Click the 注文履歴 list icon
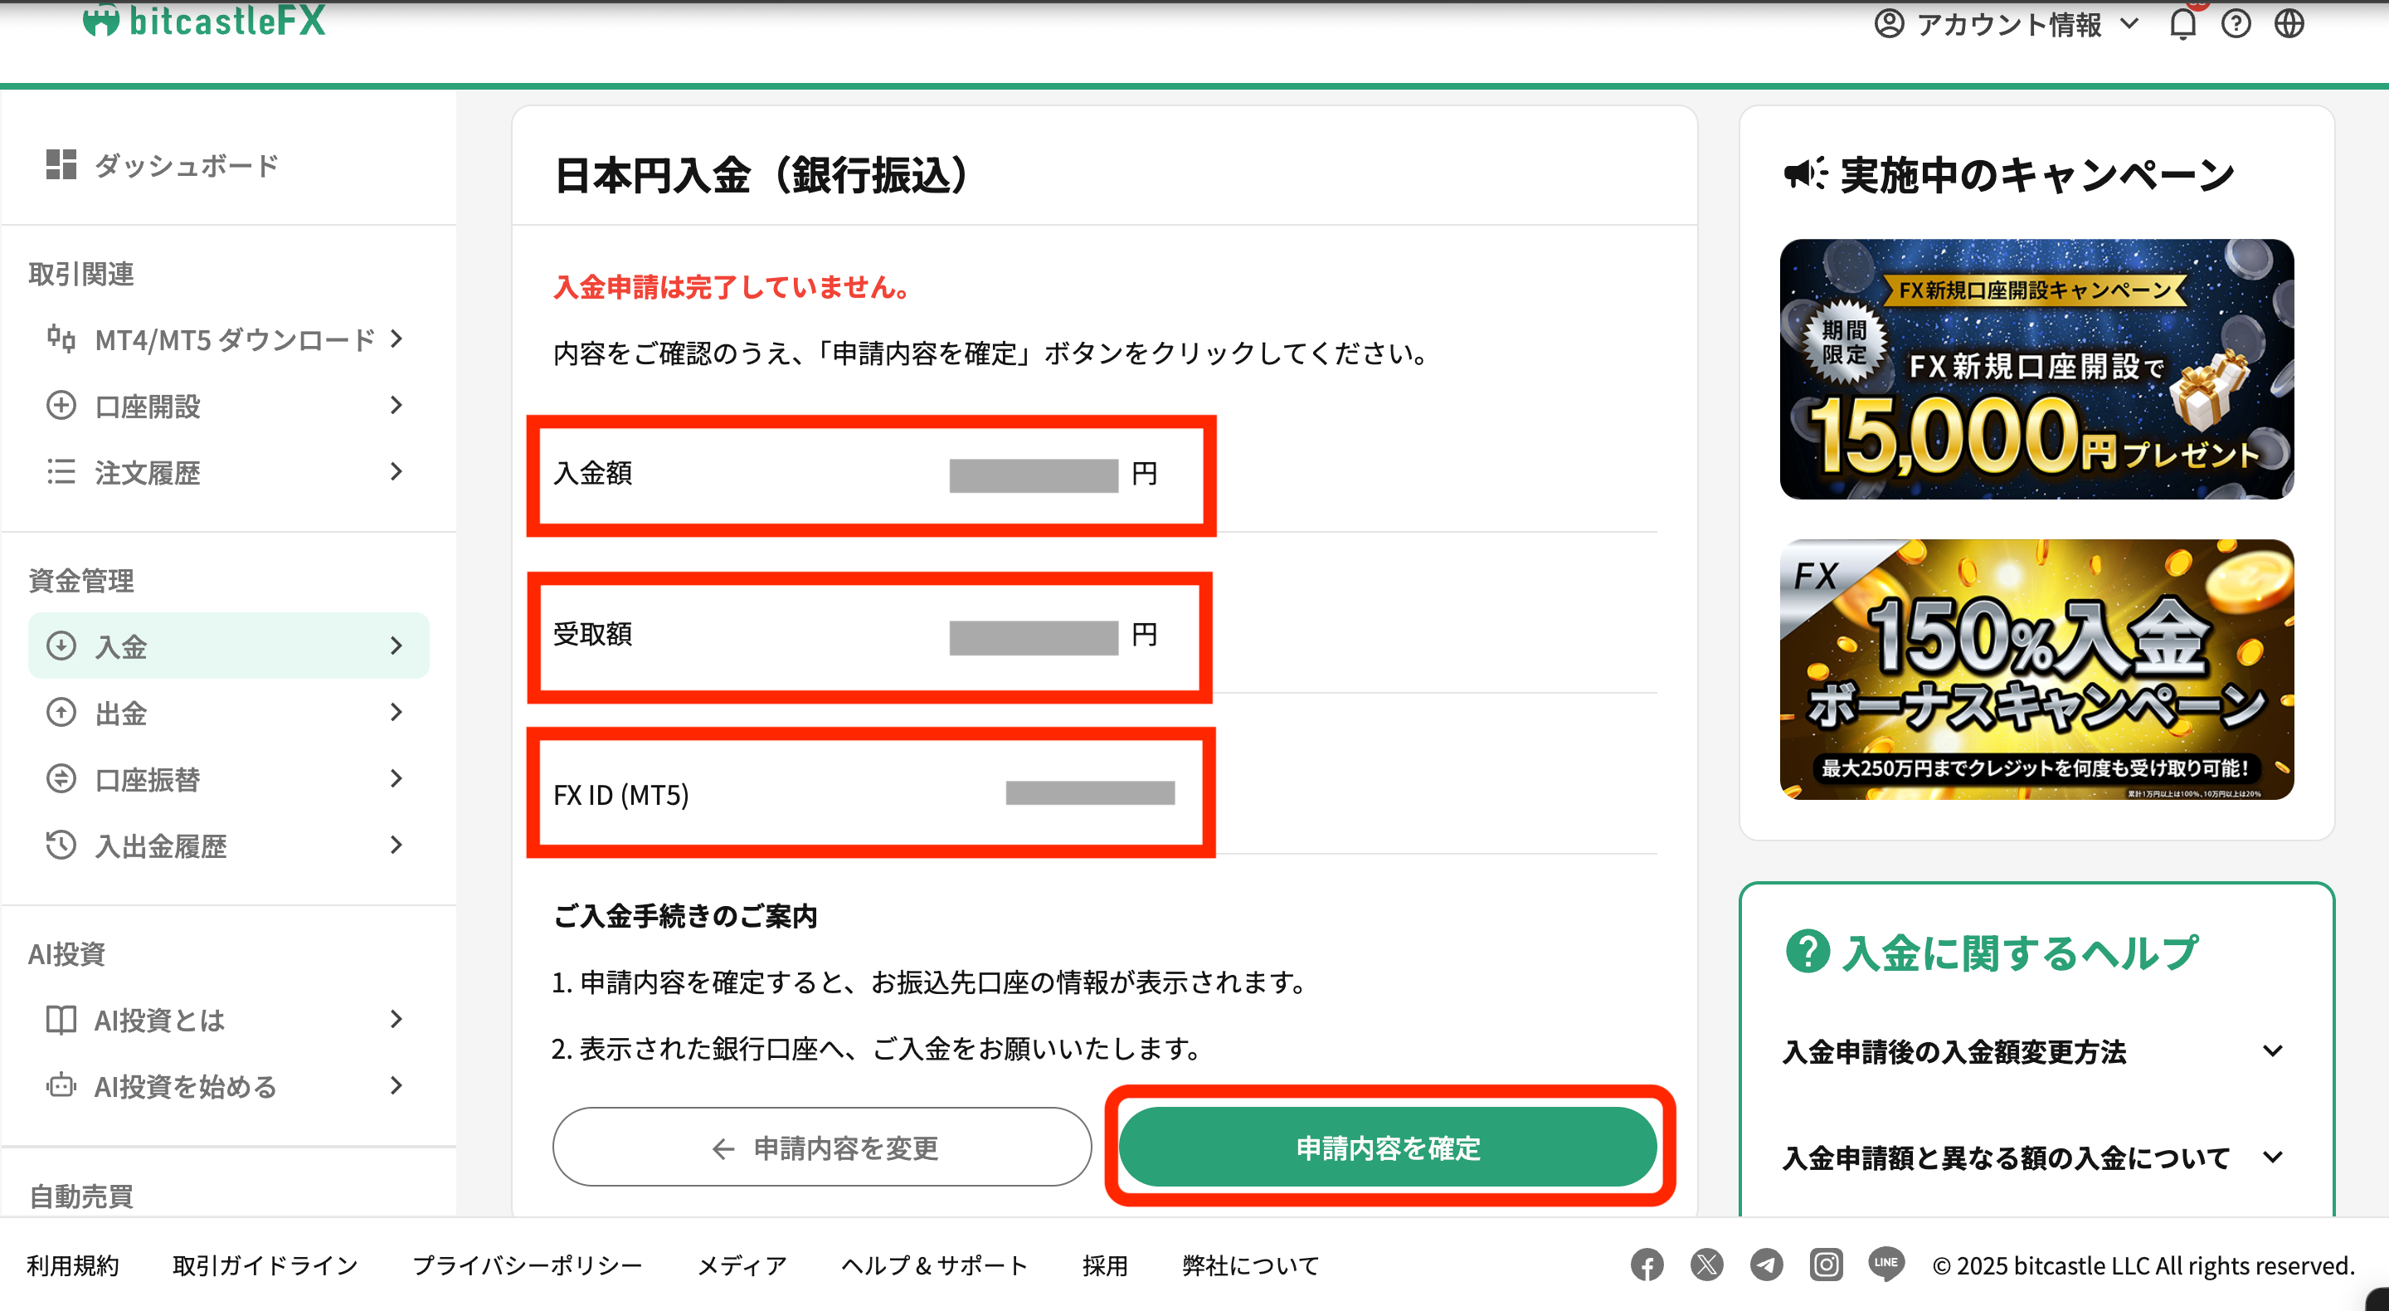This screenshot has width=2389, height=1311. pyautogui.click(x=61, y=471)
